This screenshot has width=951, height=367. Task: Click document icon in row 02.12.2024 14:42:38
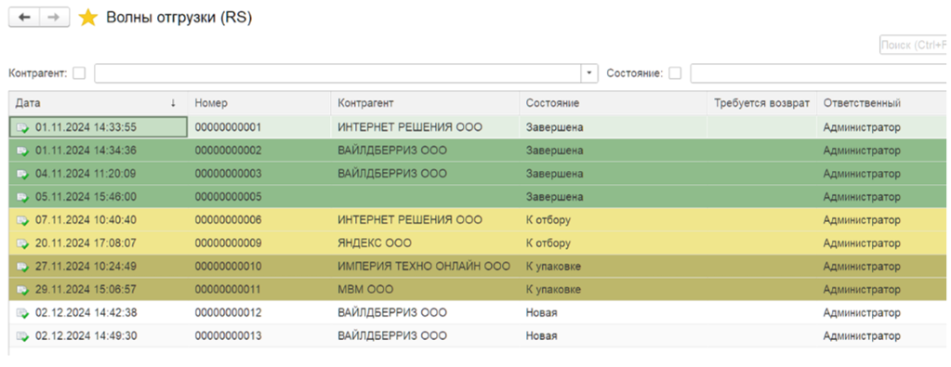tap(23, 313)
